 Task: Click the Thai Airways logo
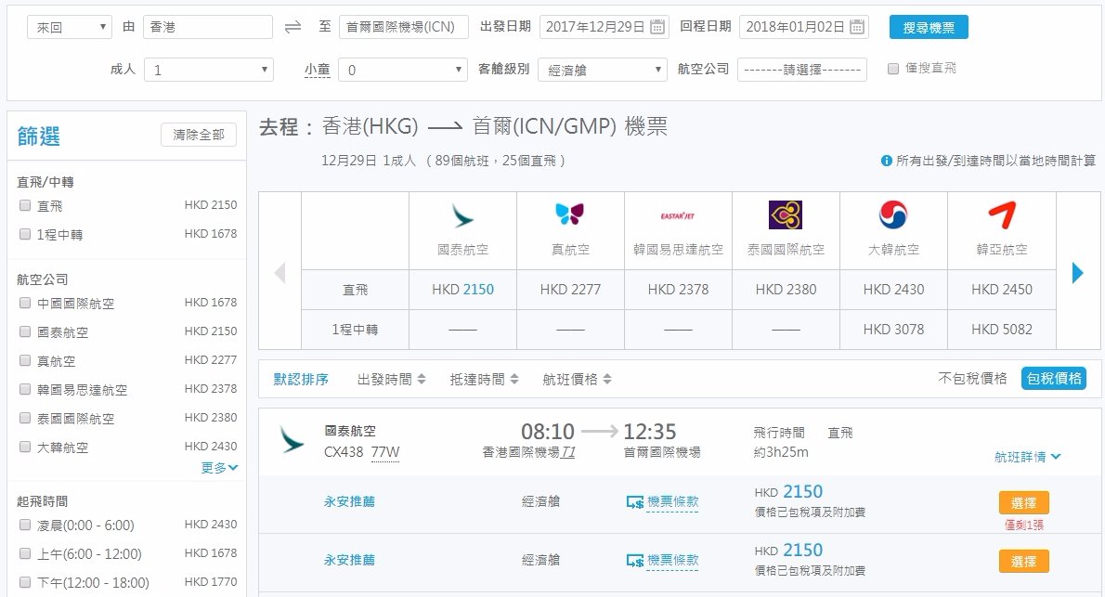pos(785,215)
